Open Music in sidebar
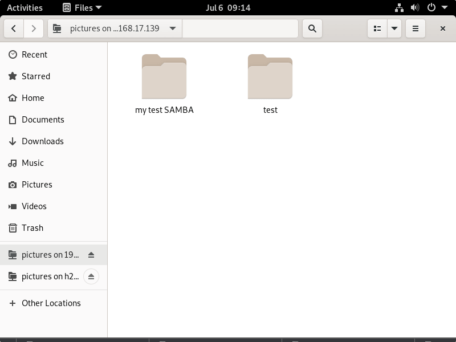 pos(54,163)
